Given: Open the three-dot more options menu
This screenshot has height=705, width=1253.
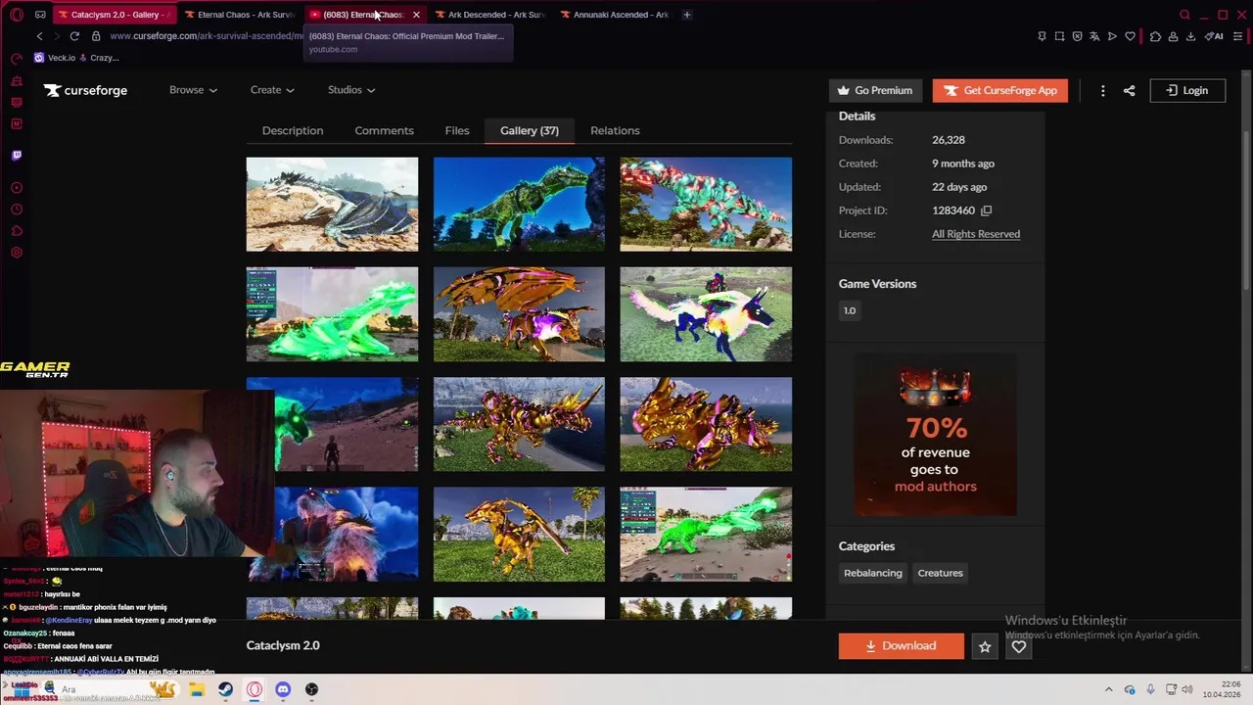Looking at the screenshot, I should coord(1102,90).
